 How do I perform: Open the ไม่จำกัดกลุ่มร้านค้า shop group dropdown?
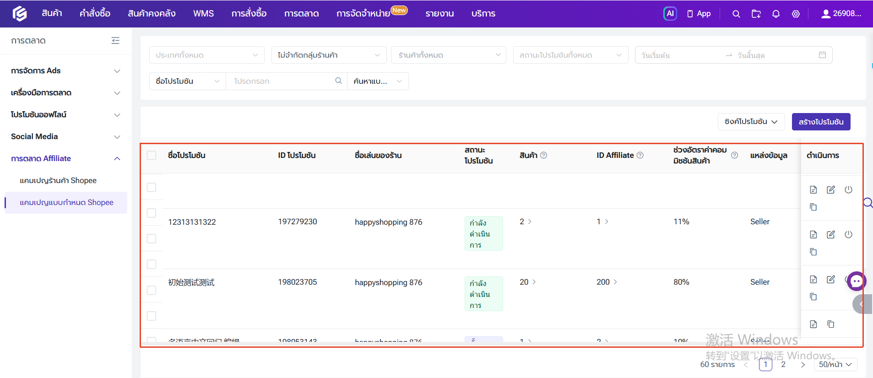point(329,55)
